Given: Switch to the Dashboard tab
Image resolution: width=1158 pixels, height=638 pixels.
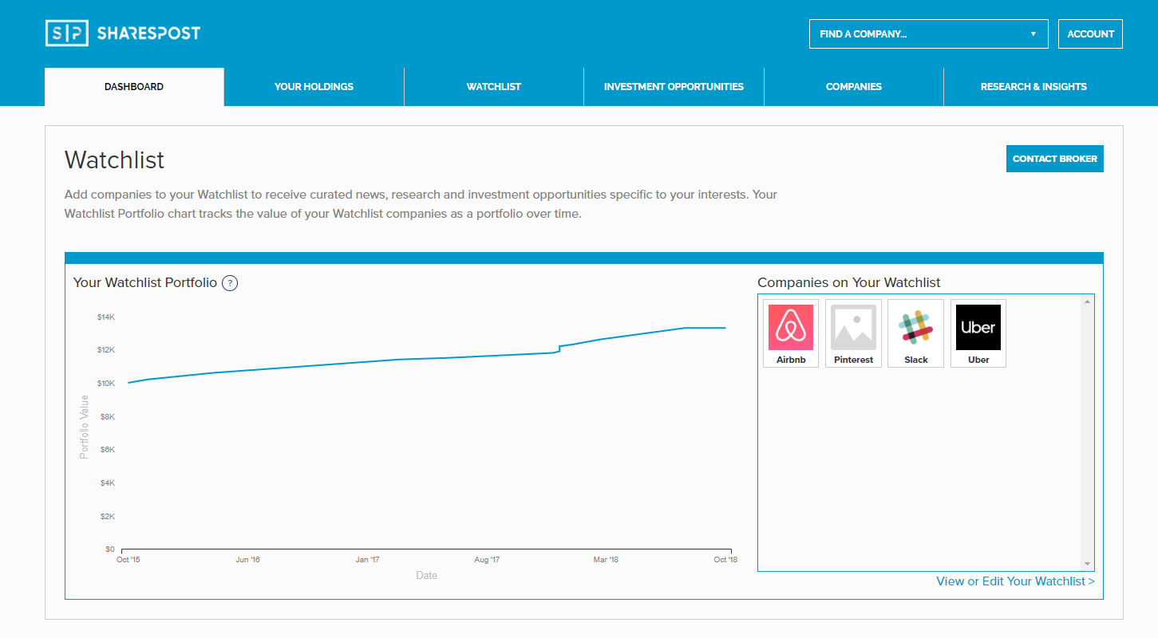Looking at the screenshot, I should point(134,87).
